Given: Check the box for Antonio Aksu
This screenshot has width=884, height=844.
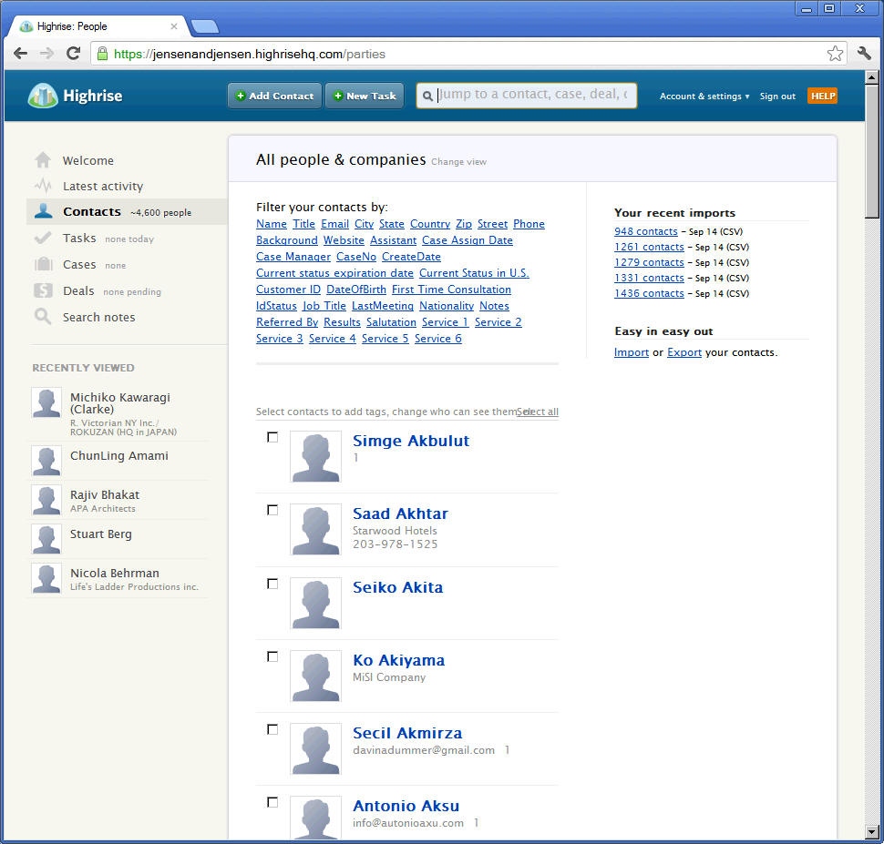Looking at the screenshot, I should (x=272, y=802).
